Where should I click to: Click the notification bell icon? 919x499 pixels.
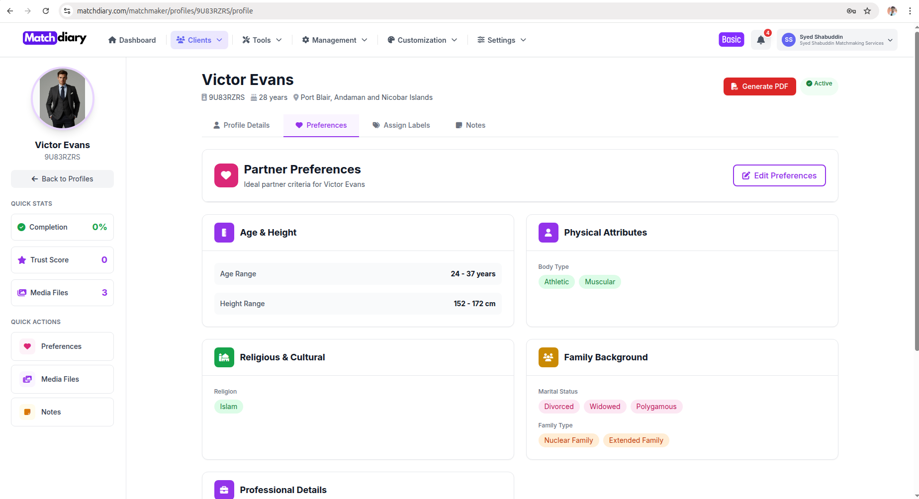click(x=760, y=40)
